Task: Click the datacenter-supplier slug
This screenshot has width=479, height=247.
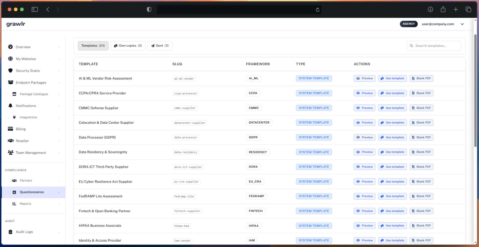Action: tap(190, 123)
